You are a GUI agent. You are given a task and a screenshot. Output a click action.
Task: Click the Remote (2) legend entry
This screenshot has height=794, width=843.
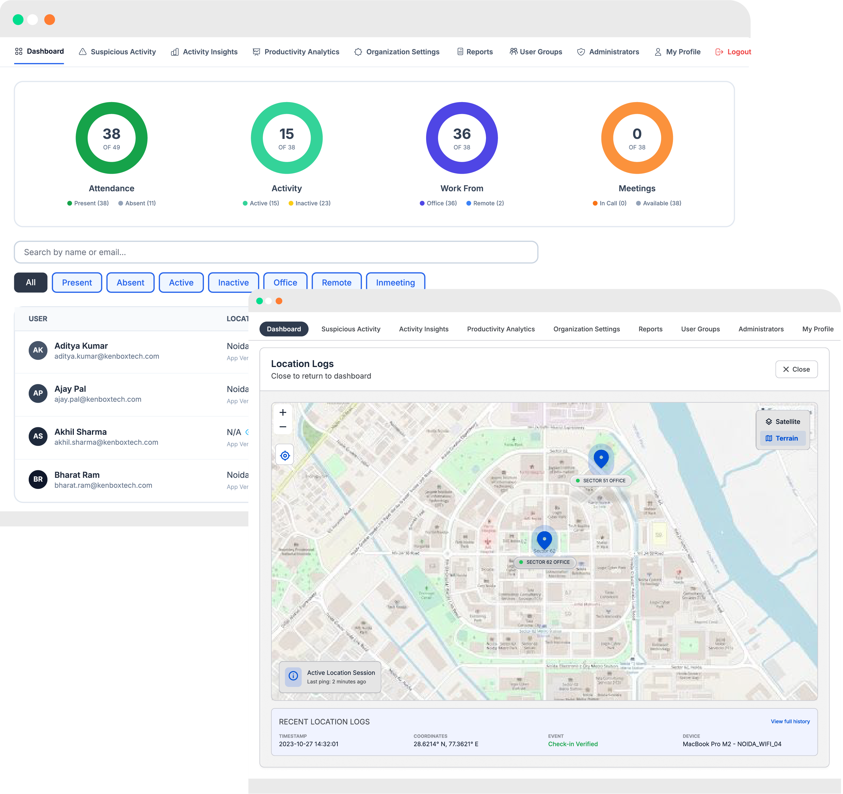(x=485, y=203)
